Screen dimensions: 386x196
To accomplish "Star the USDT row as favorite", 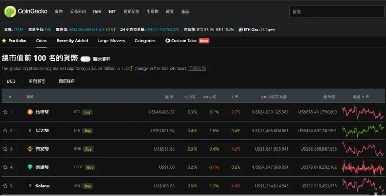I will coord(5,167).
